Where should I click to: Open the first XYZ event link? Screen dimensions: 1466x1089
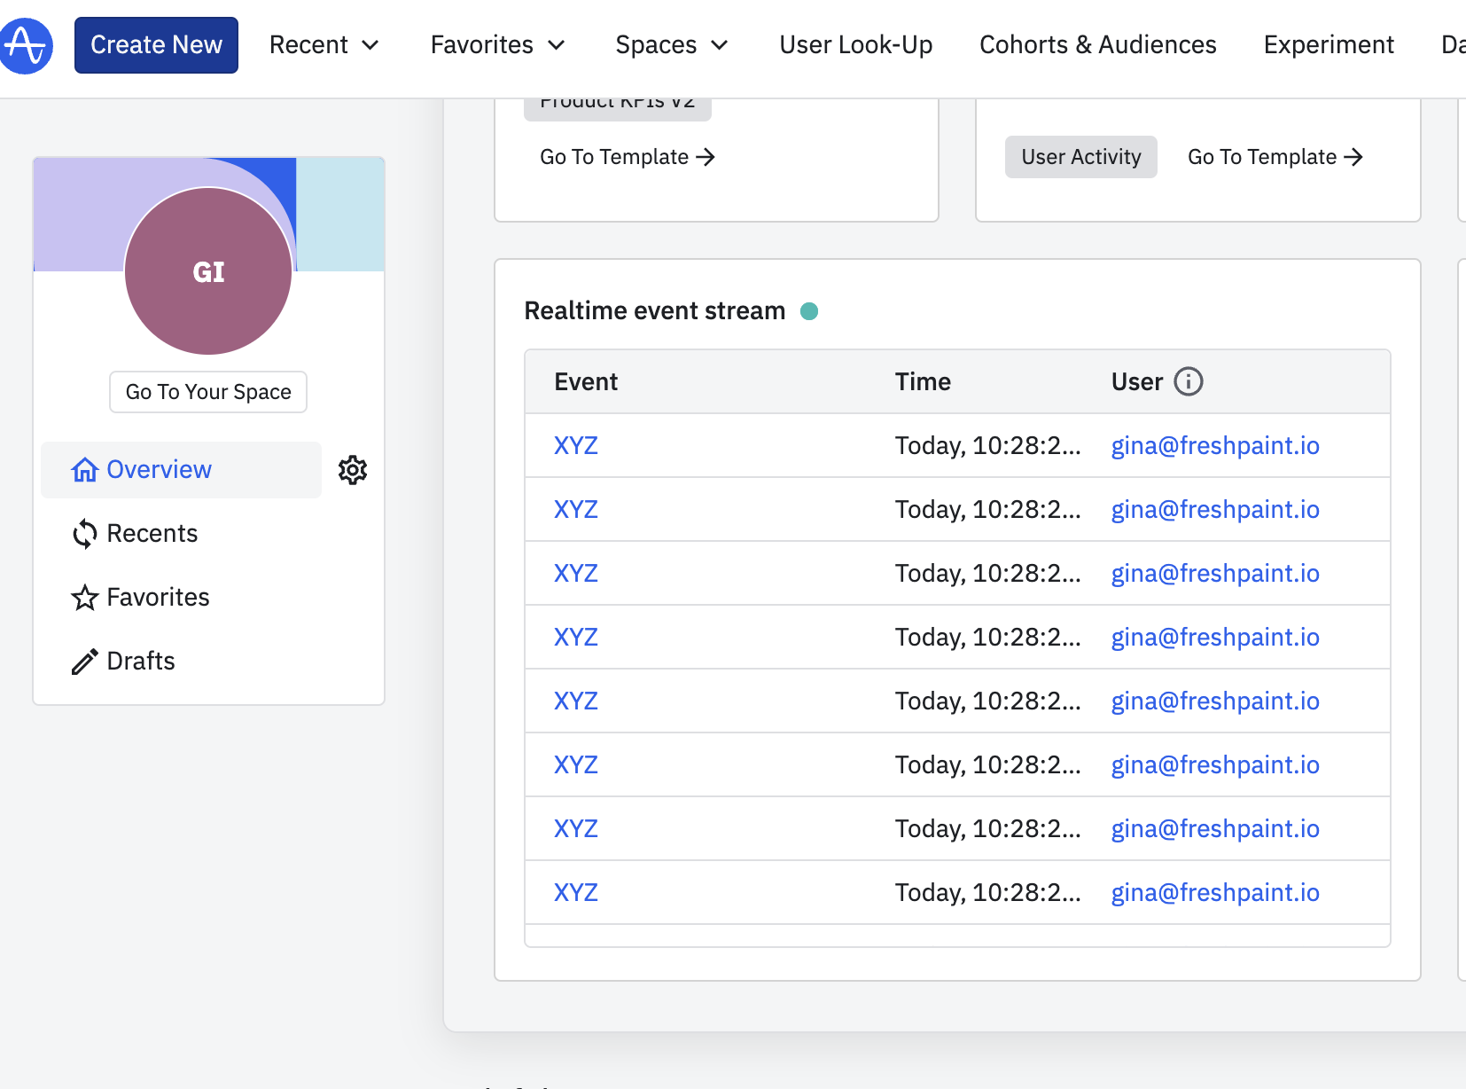tap(576, 445)
